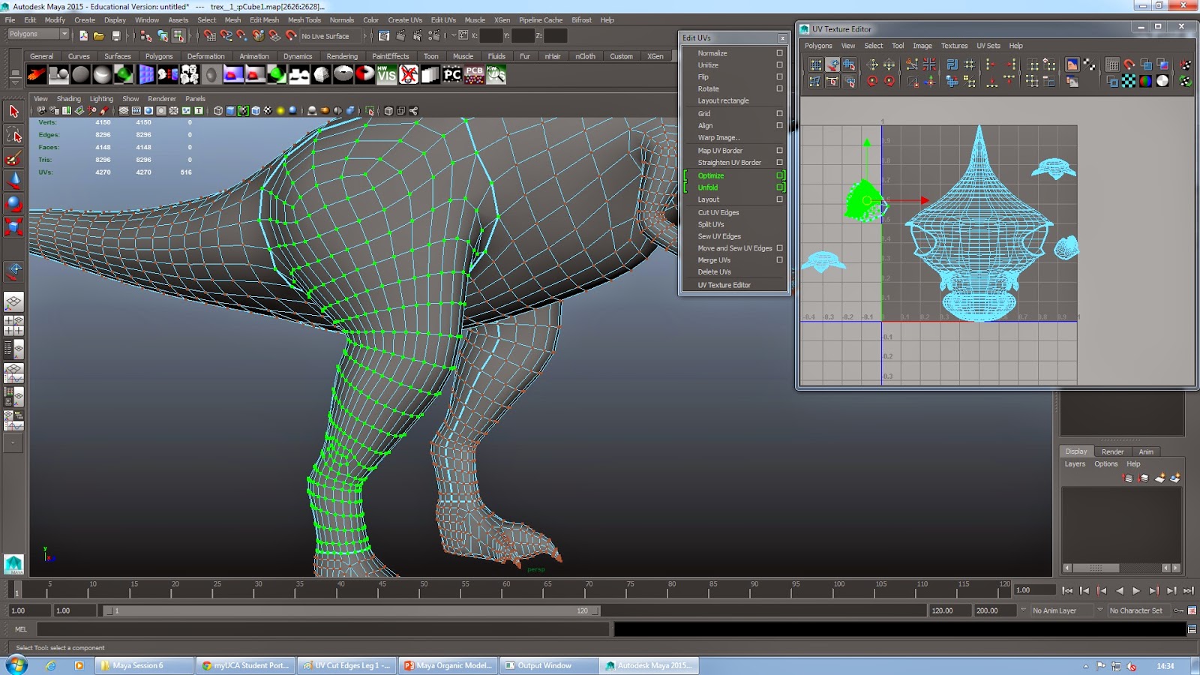This screenshot has height=675, width=1200.
Task: Click the Save scene icon
Action: click(116, 35)
